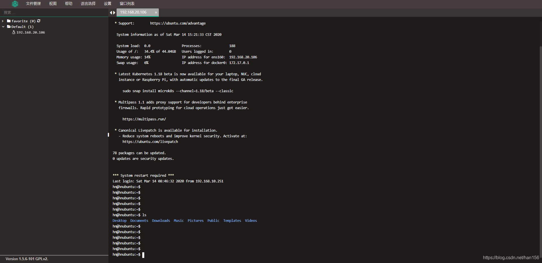
Task: Click the '*** System restart required ***' line
Action: click(x=143, y=176)
